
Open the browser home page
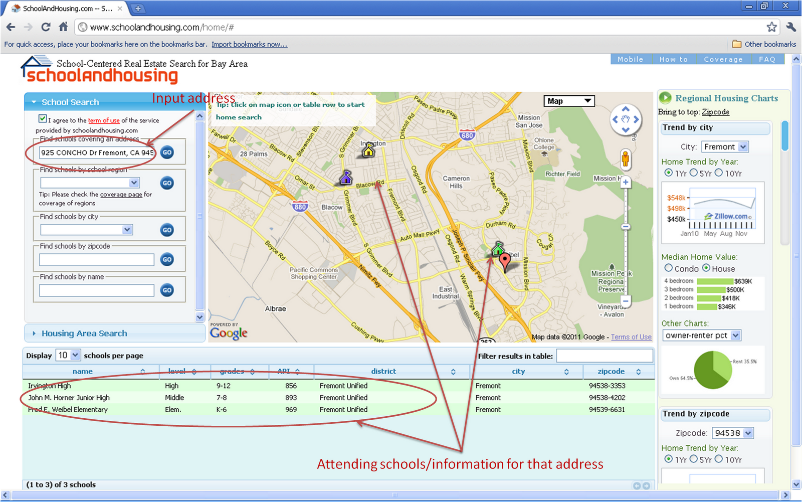[x=63, y=27]
